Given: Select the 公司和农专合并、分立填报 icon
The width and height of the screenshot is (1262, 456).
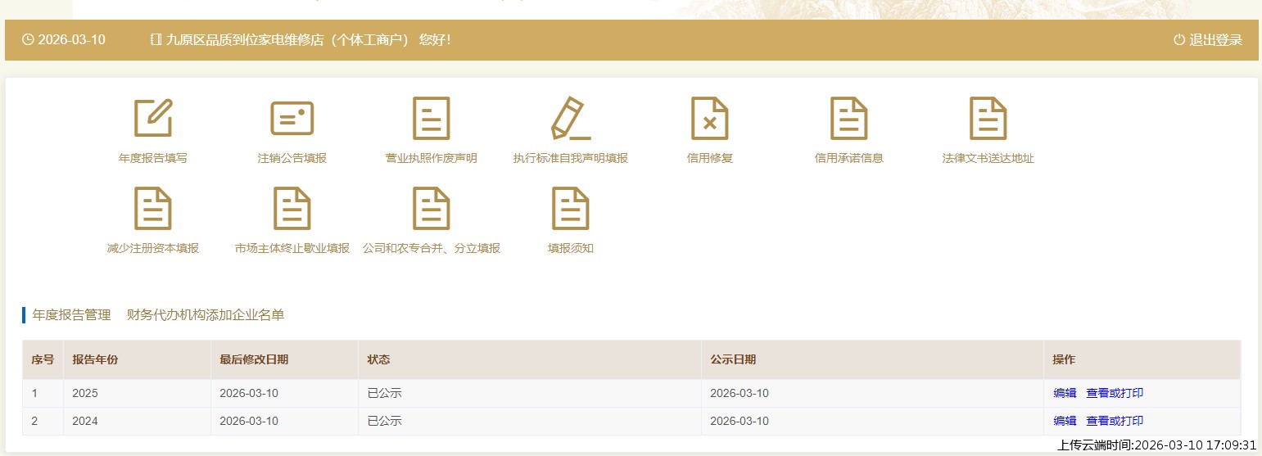Looking at the screenshot, I should coord(432,209).
